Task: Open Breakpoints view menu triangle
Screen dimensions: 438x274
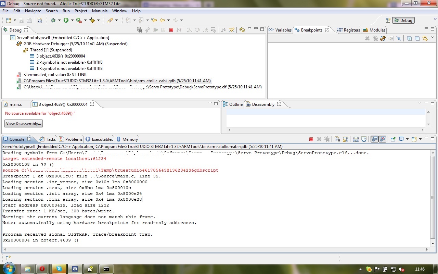Action: (433, 37)
